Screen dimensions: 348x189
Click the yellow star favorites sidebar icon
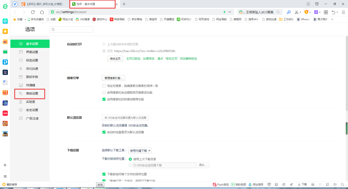coord(5,31)
